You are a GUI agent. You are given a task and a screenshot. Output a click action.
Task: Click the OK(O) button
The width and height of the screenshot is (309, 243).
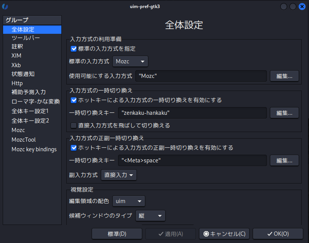278,234
